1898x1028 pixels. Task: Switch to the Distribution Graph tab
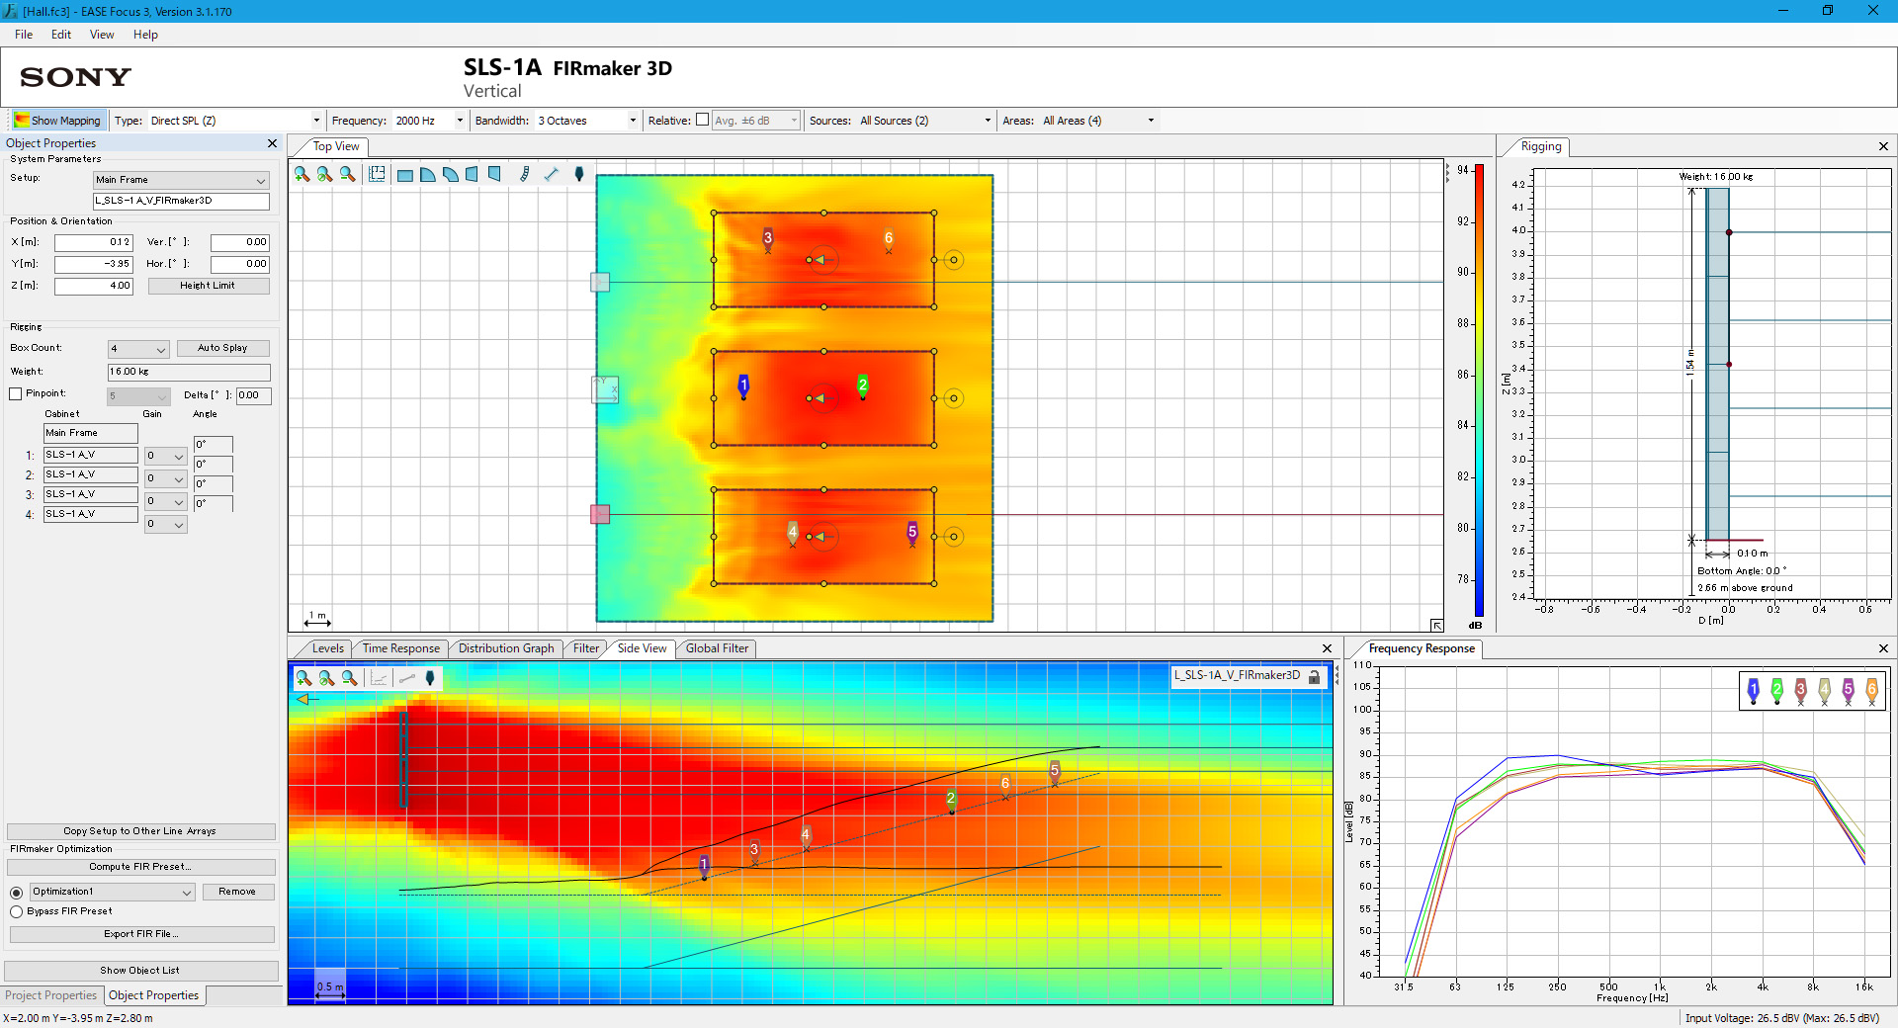pyautogui.click(x=506, y=648)
